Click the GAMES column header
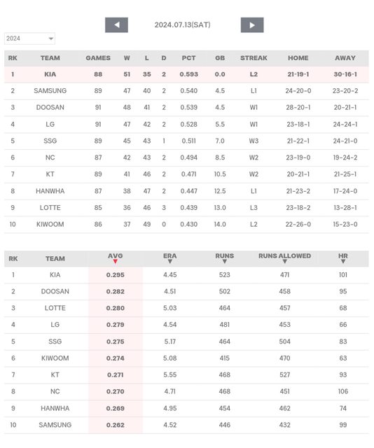The height and width of the screenshot is (448, 374). 98,58
